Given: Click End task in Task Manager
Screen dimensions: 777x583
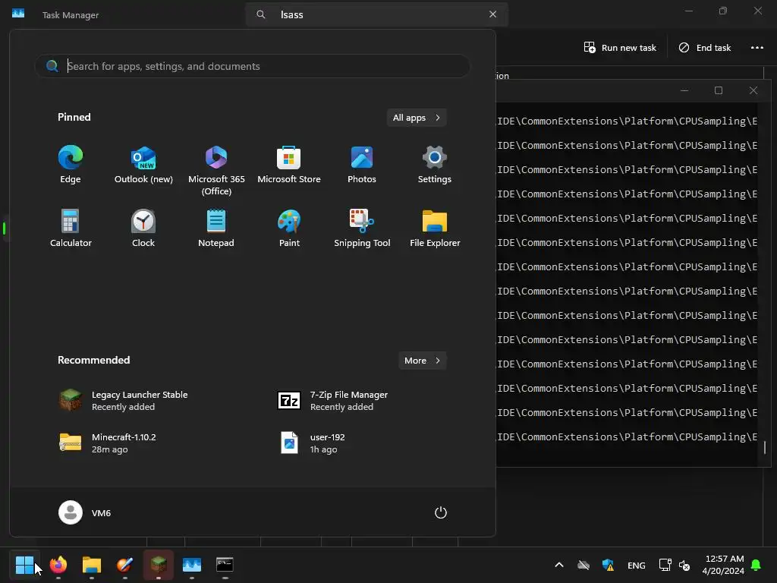Looking at the screenshot, I should (705, 48).
